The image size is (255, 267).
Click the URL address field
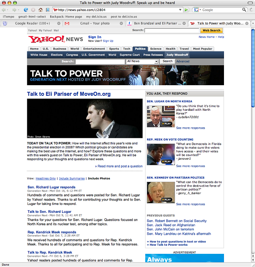coord(117,10)
